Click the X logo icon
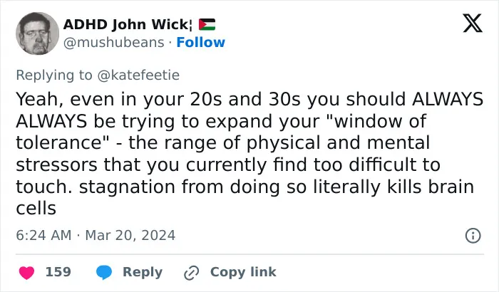Viewport: 499px width, 292px height. [x=473, y=23]
